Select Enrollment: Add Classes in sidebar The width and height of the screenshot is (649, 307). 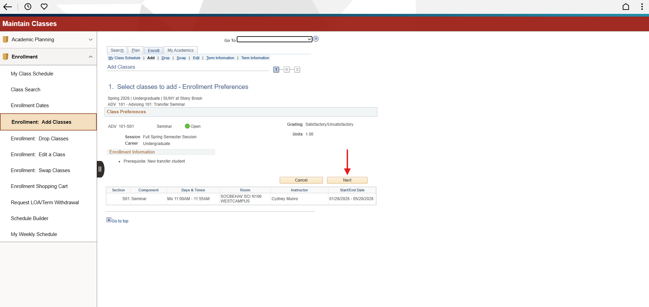tap(48, 122)
